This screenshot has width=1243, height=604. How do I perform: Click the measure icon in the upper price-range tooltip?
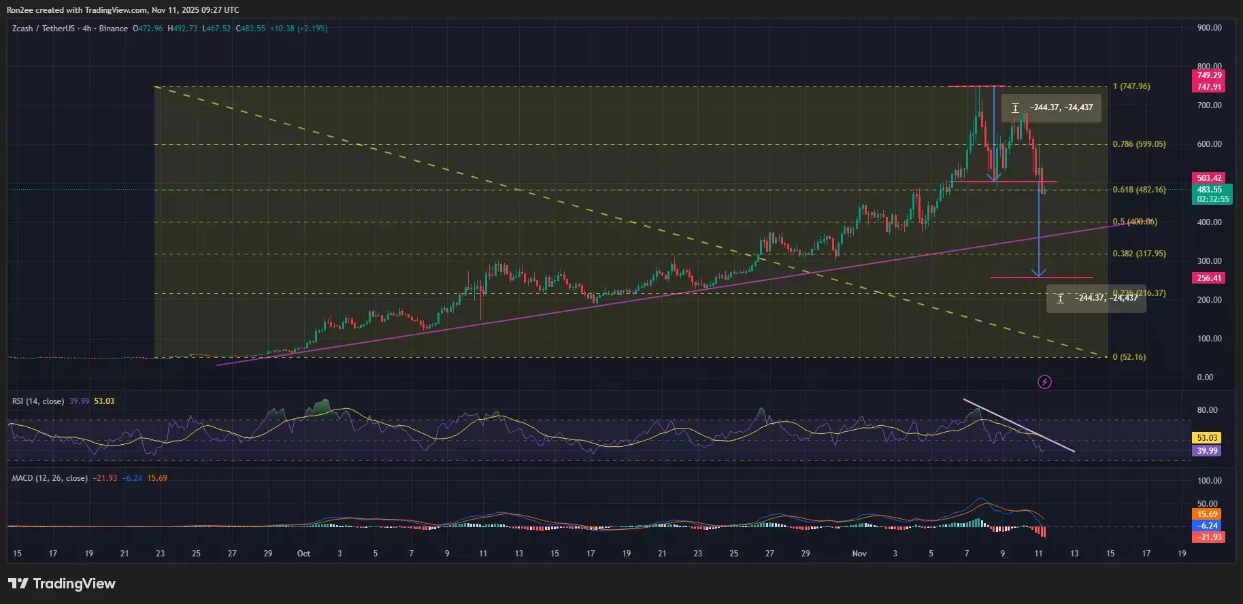click(x=1015, y=108)
